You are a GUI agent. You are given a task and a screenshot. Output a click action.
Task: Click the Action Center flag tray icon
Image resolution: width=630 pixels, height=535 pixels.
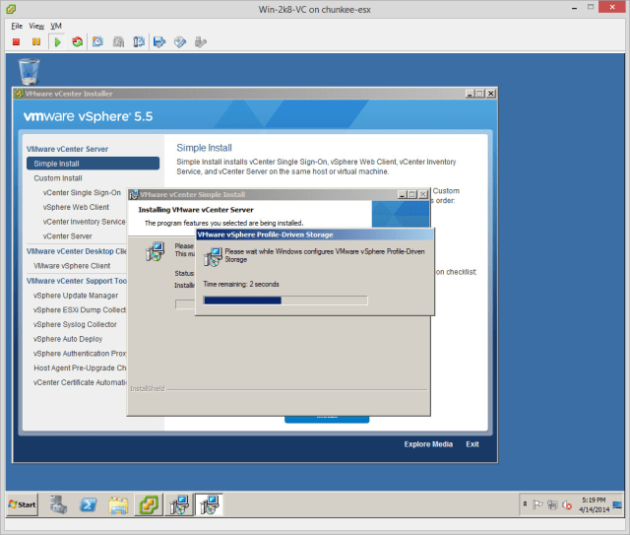(537, 504)
